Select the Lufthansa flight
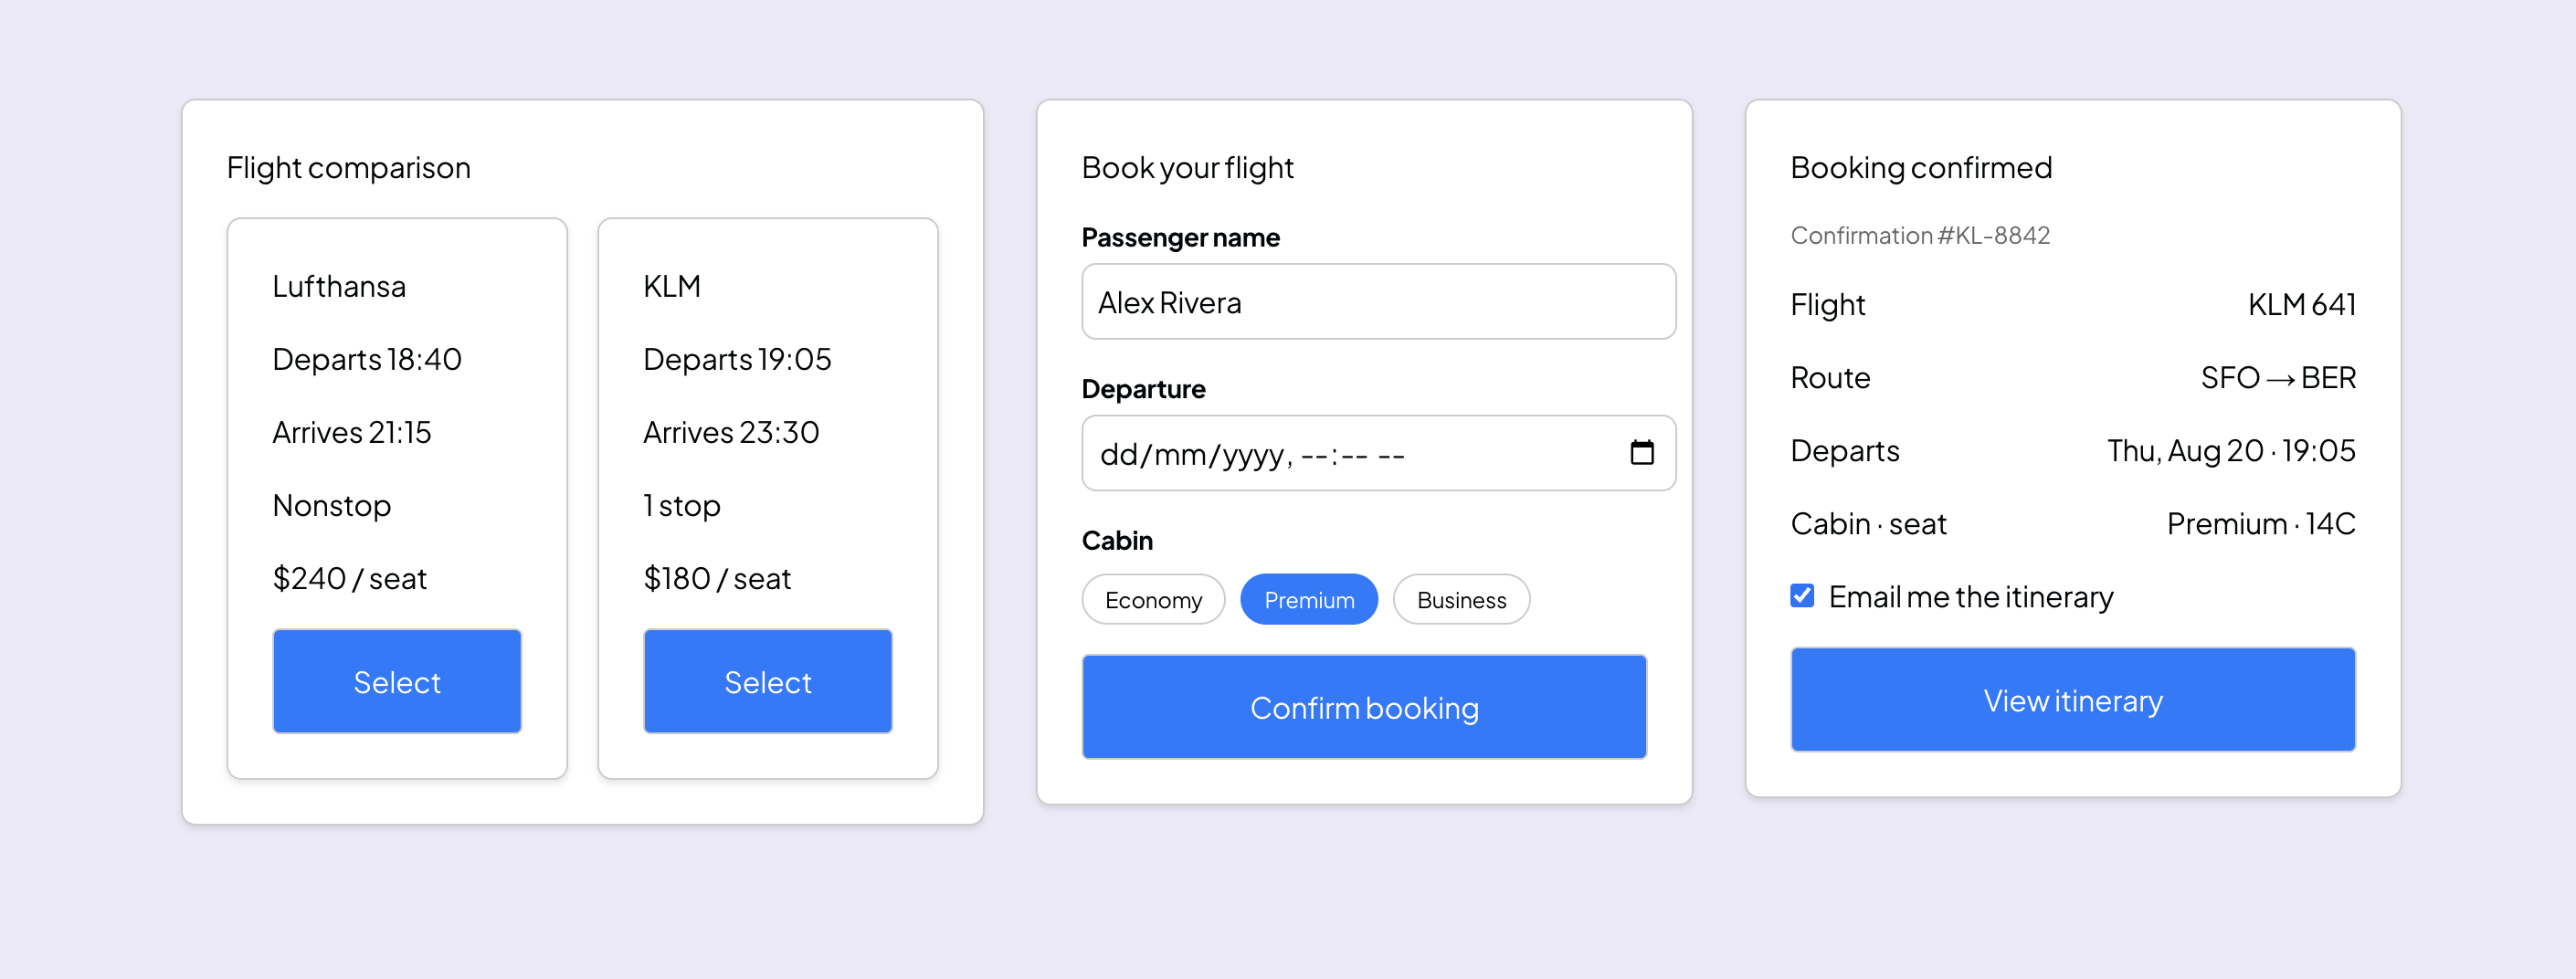This screenshot has width=2576, height=979. (x=397, y=681)
